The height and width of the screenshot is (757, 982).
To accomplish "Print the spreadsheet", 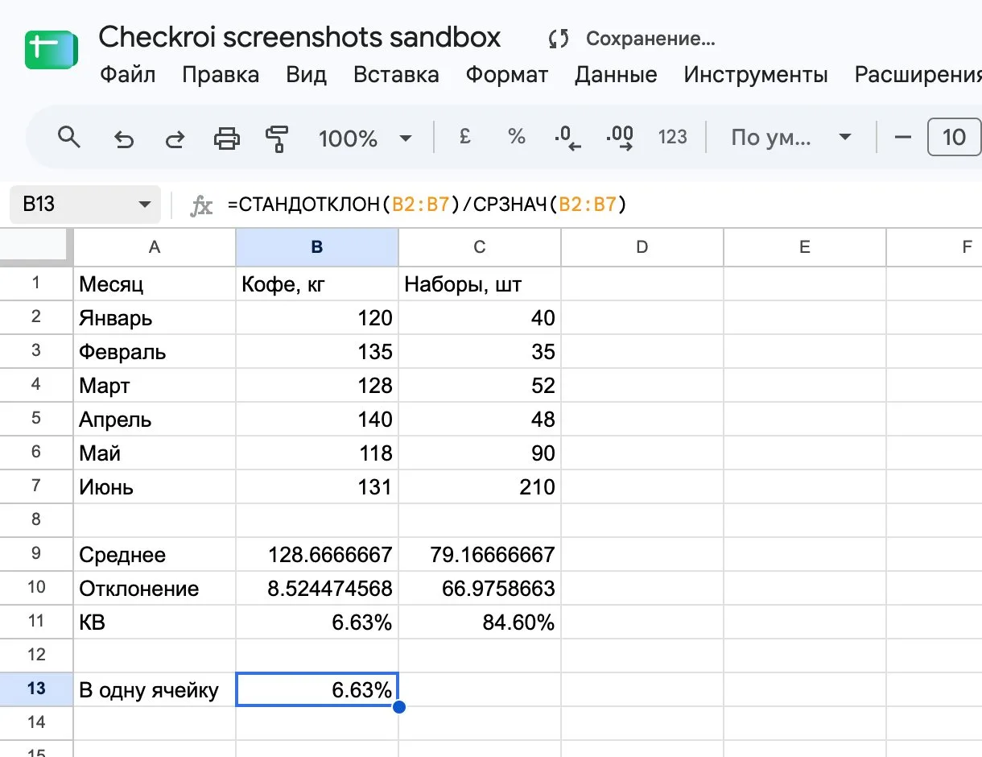I will tap(226, 139).
